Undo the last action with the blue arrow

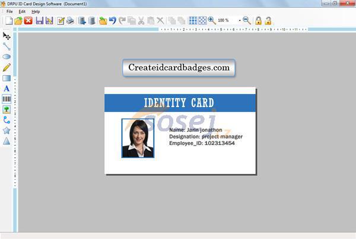click(113, 21)
